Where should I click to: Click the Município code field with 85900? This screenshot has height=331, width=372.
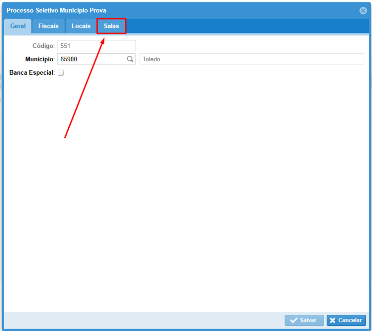click(91, 59)
